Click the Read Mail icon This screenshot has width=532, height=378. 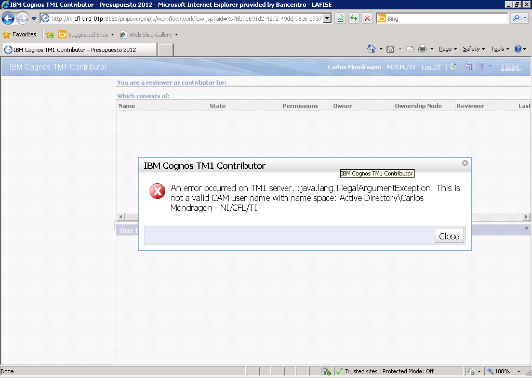tap(410, 49)
